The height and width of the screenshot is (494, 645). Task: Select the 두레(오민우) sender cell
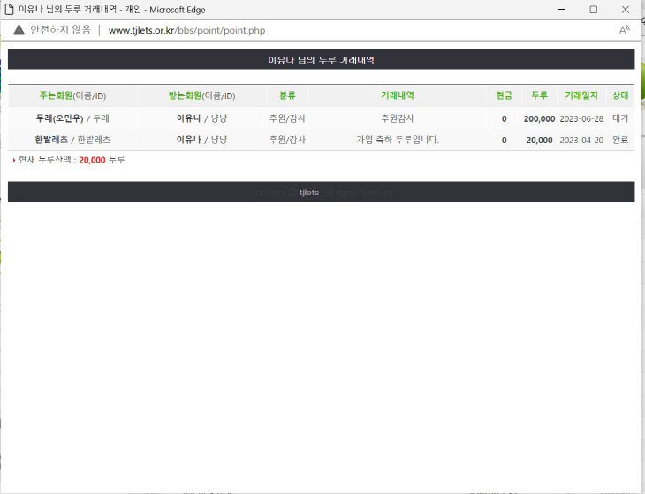pos(72,118)
